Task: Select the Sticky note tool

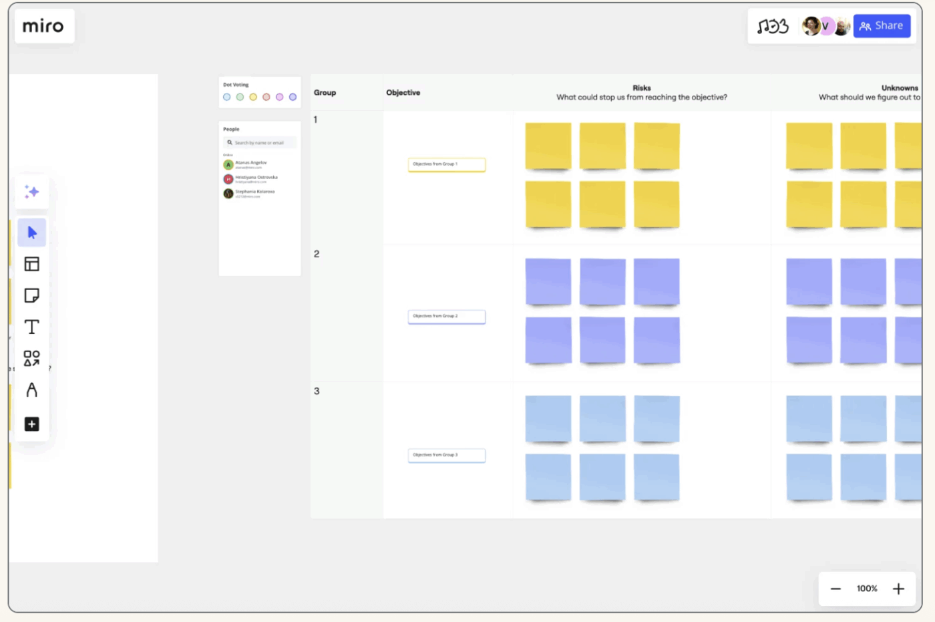Action: [31, 295]
